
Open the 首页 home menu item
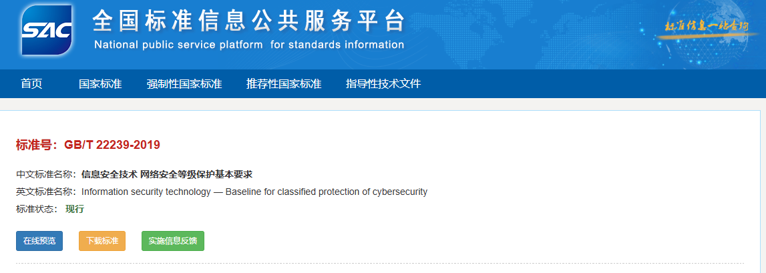[x=32, y=83]
